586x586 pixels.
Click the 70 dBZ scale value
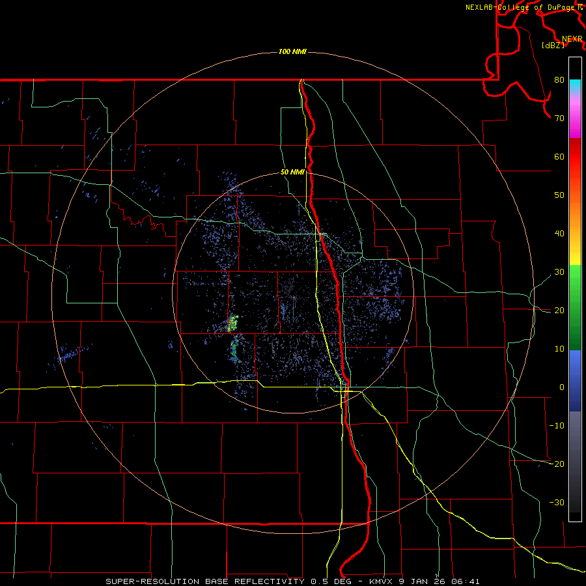559,118
